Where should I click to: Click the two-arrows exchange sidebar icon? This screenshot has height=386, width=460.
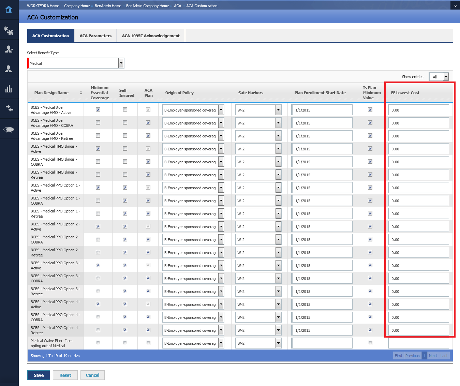pos(9,108)
